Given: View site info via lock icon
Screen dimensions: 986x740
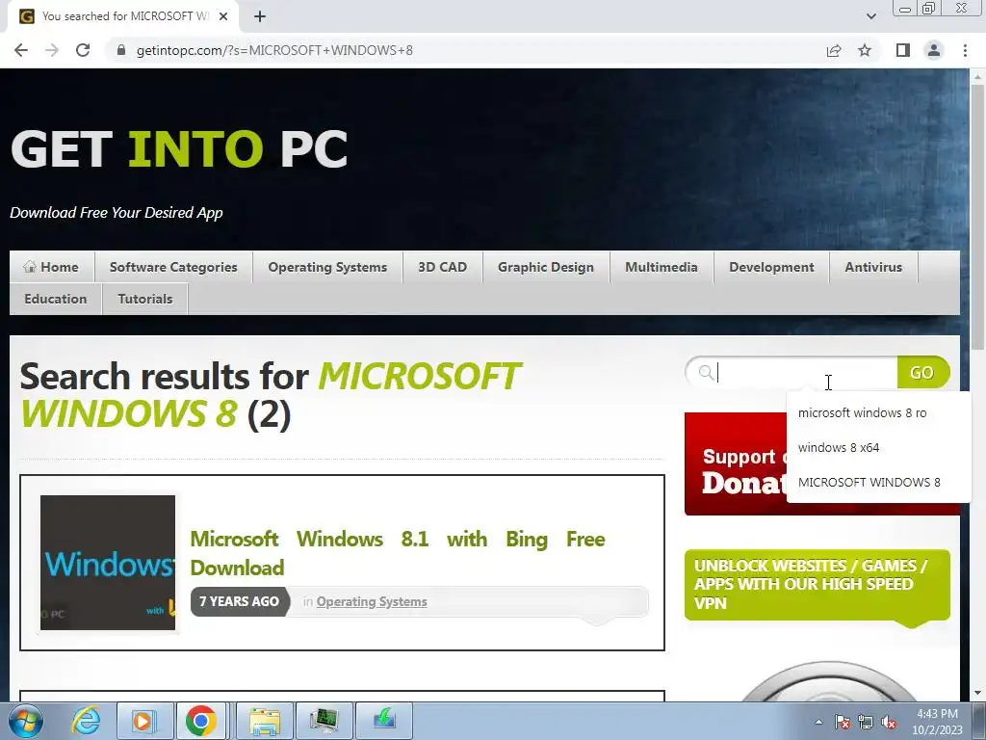Looking at the screenshot, I should point(121,50).
